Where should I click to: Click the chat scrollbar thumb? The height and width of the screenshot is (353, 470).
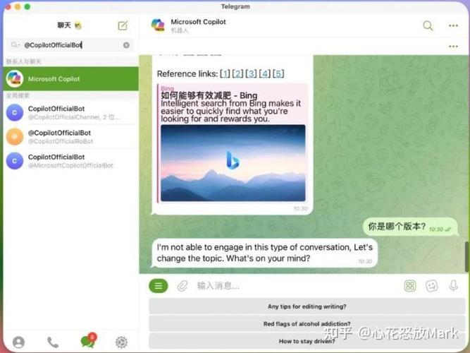pyautogui.click(x=467, y=257)
